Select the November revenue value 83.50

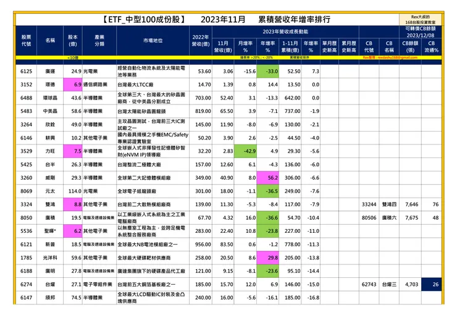227,245
